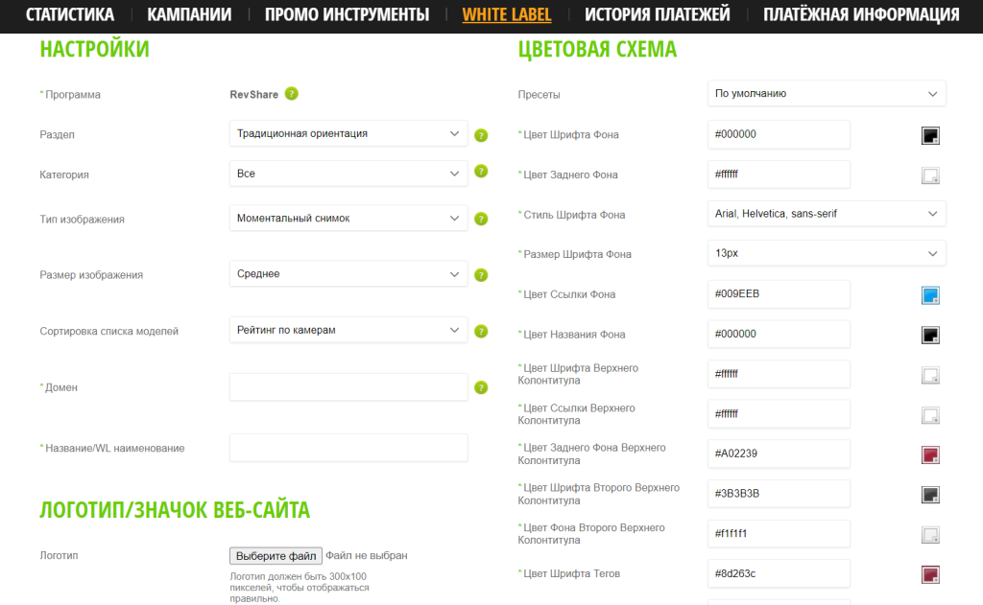Image resolution: width=983 pixels, height=605 pixels.
Task: Open Промо инструменты tab
Action: 347,14
